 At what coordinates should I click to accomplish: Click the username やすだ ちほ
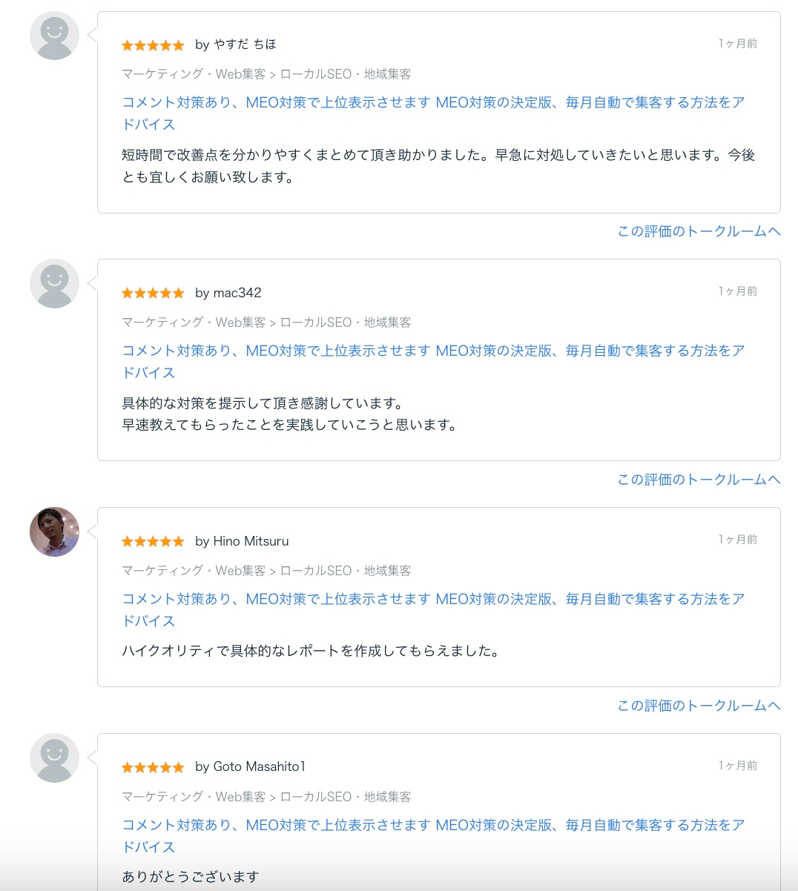[x=245, y=44]
